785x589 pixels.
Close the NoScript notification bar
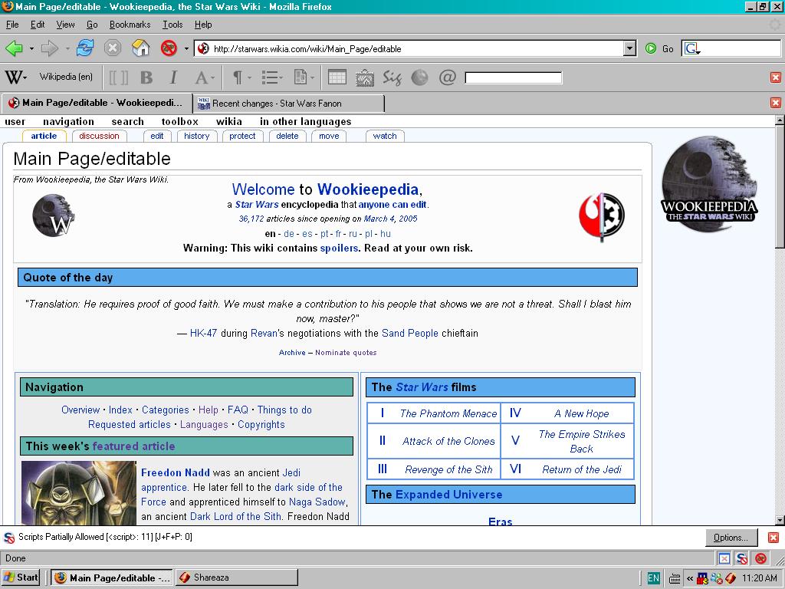coord(774,538)
